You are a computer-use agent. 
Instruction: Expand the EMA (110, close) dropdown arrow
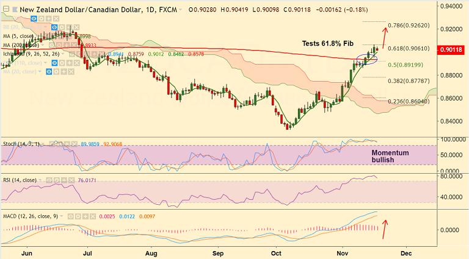point(45,62)
